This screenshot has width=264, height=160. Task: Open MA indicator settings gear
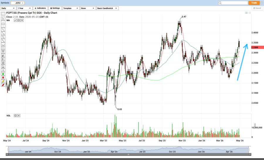tap(18, 21)
